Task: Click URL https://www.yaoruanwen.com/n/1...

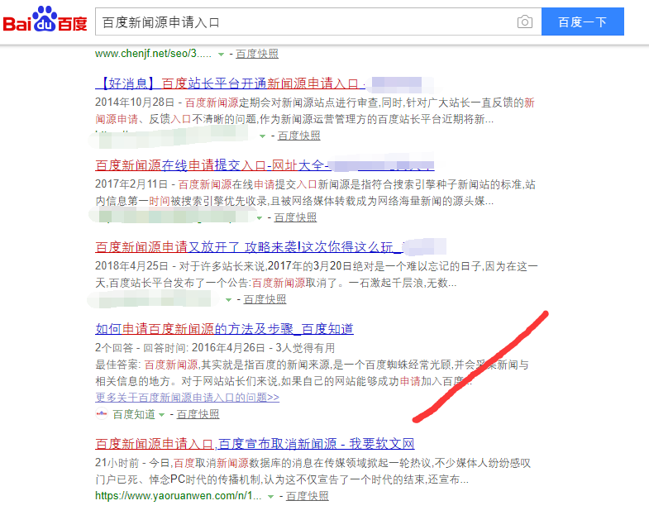Action: (178, 496)
